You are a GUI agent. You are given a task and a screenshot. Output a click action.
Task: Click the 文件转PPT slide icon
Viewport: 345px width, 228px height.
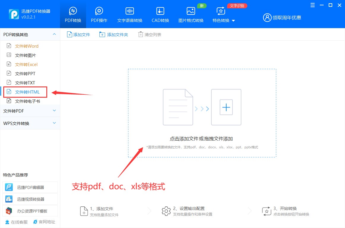click(x=9, y=73)
